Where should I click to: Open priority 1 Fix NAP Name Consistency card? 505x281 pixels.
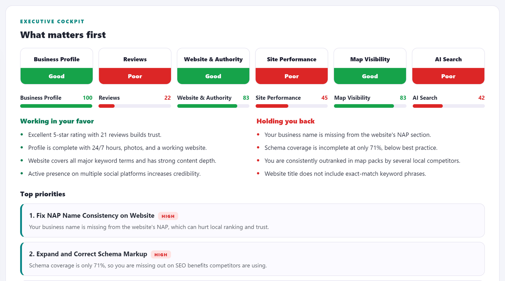pyautogui.click(x=252, y=220)
